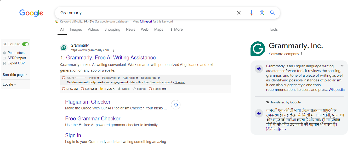This screenshot has height=145, width=364.
Task: Click the Semrush Connect link
Action: tap(180, 82)
